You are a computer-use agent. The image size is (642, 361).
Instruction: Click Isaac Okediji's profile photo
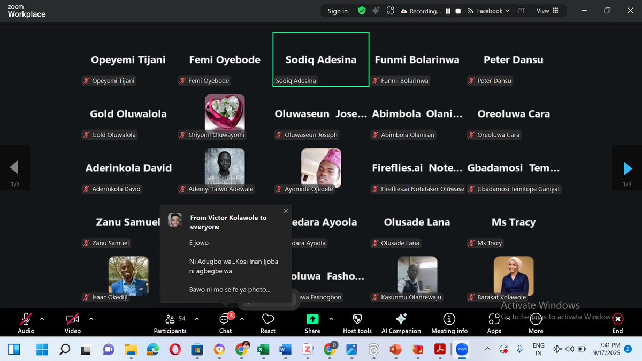[x=128, y=276]
